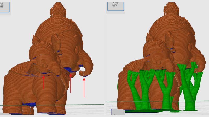Viewport: 209px width, 117px height.
Task: Select the plate thumbnail in right panel
Action: point(115,5)
